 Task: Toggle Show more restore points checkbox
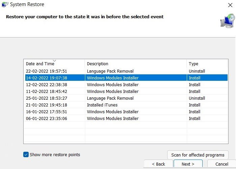(26, 154)
